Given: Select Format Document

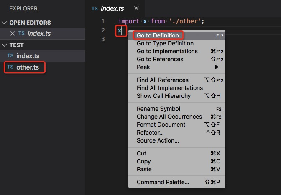Looking at the screenshot, I should [161, 125].
